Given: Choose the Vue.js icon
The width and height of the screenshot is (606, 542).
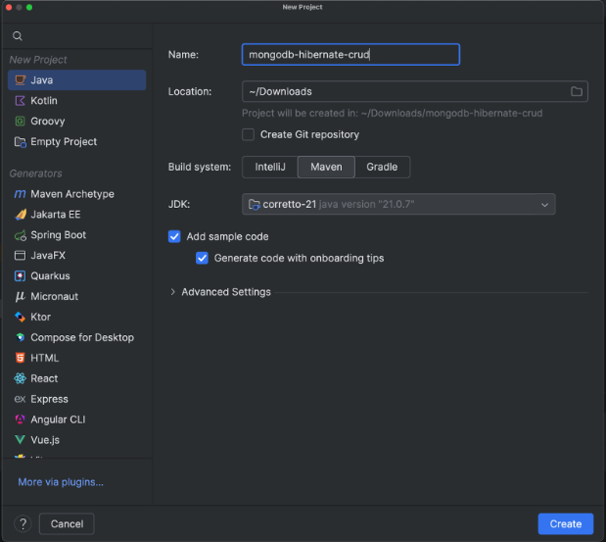Looking at the screenshot, I should click(x=20, y=440).
